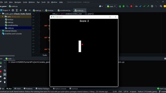Viewport: 166px width, 93px height.
Task: Open the user account dropdown icon
Action: (x=101, y=6)
